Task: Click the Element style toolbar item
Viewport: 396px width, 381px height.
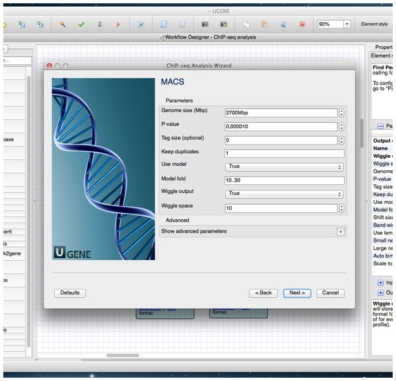Action: pyautogui.click(x=374, y=24)
